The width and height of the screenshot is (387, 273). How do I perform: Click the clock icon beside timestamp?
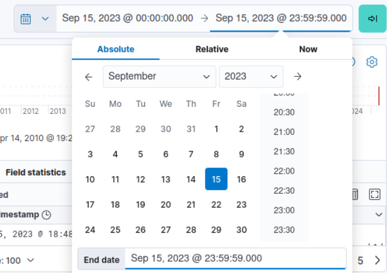tap(47, 215)
